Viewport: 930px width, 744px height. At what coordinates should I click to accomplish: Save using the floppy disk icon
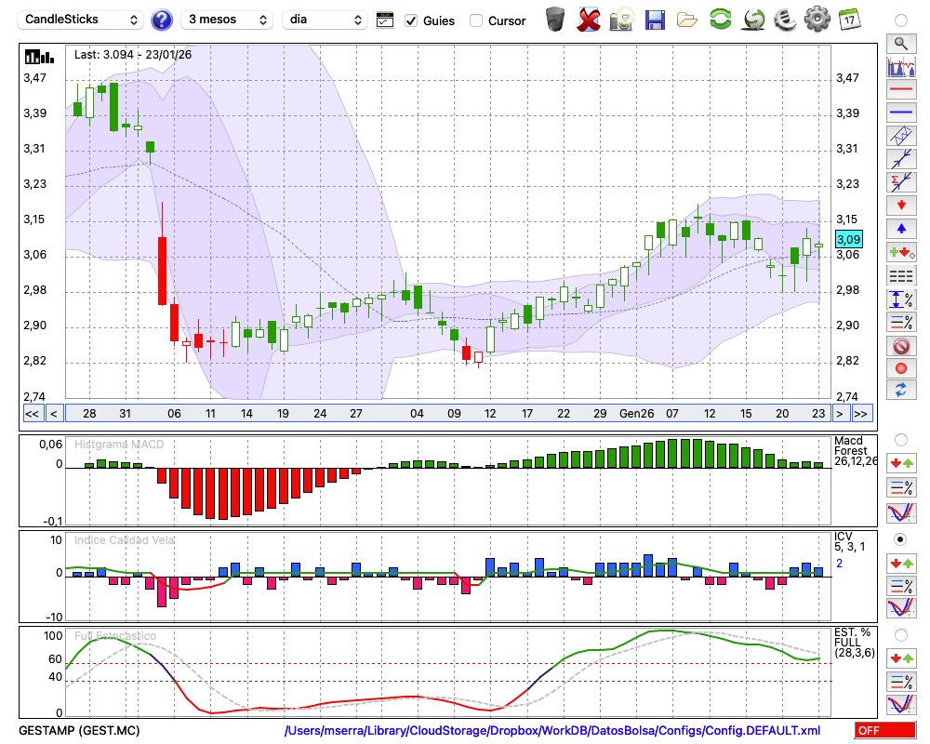click(655, 20)
